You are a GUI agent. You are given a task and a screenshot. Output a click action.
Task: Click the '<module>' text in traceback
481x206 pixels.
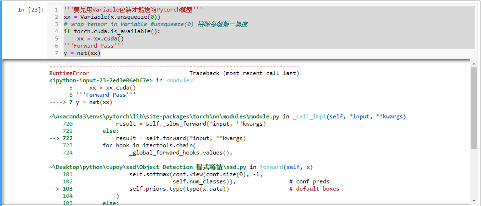click(180, 81)
